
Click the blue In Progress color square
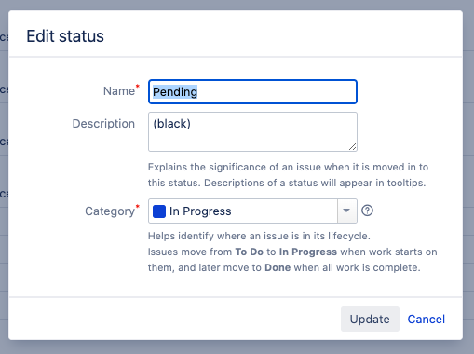pos(159,211)
